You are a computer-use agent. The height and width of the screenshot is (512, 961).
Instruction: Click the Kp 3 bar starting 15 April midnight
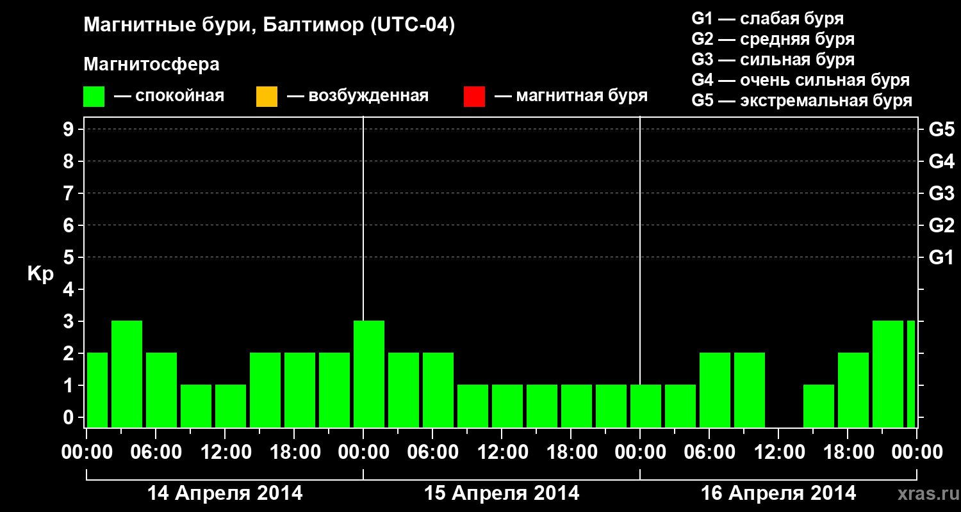369,374
